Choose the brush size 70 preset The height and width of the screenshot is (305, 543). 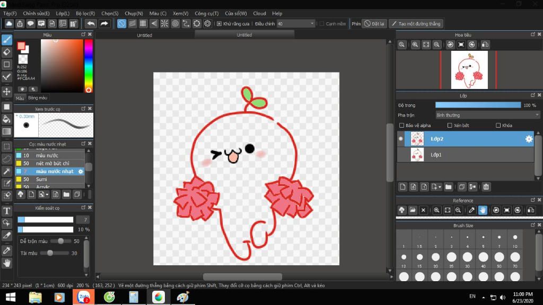(x=515, y=257)
